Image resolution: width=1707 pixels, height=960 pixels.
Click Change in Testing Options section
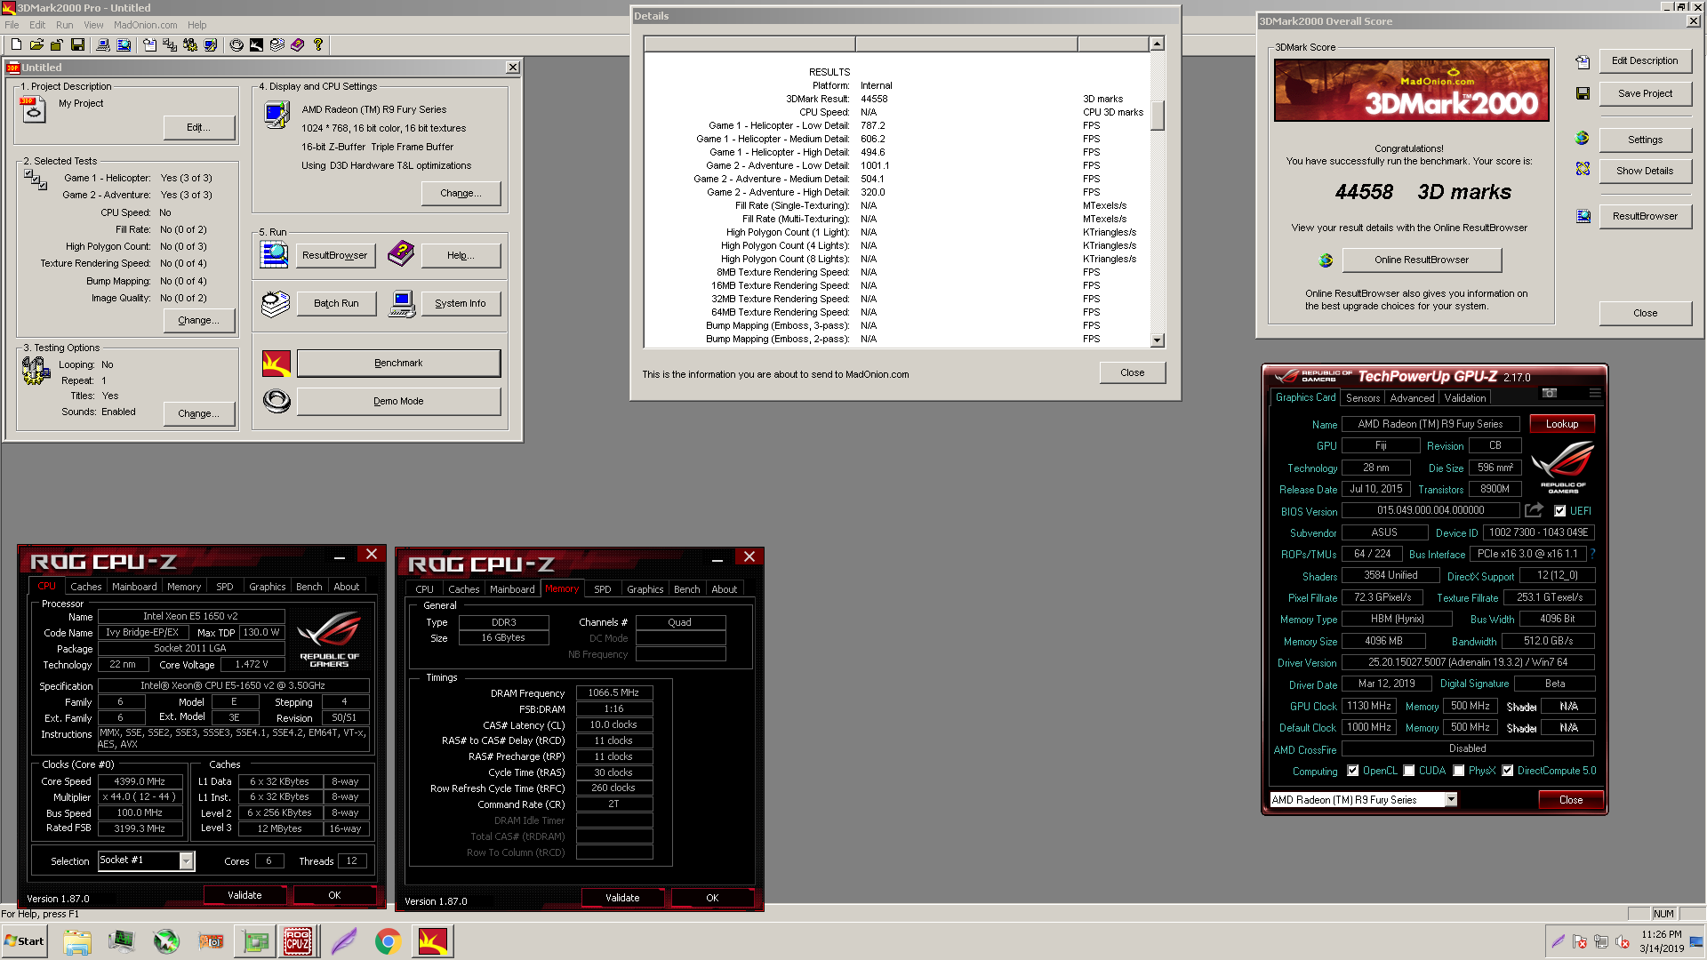click(x=199, y=413)
